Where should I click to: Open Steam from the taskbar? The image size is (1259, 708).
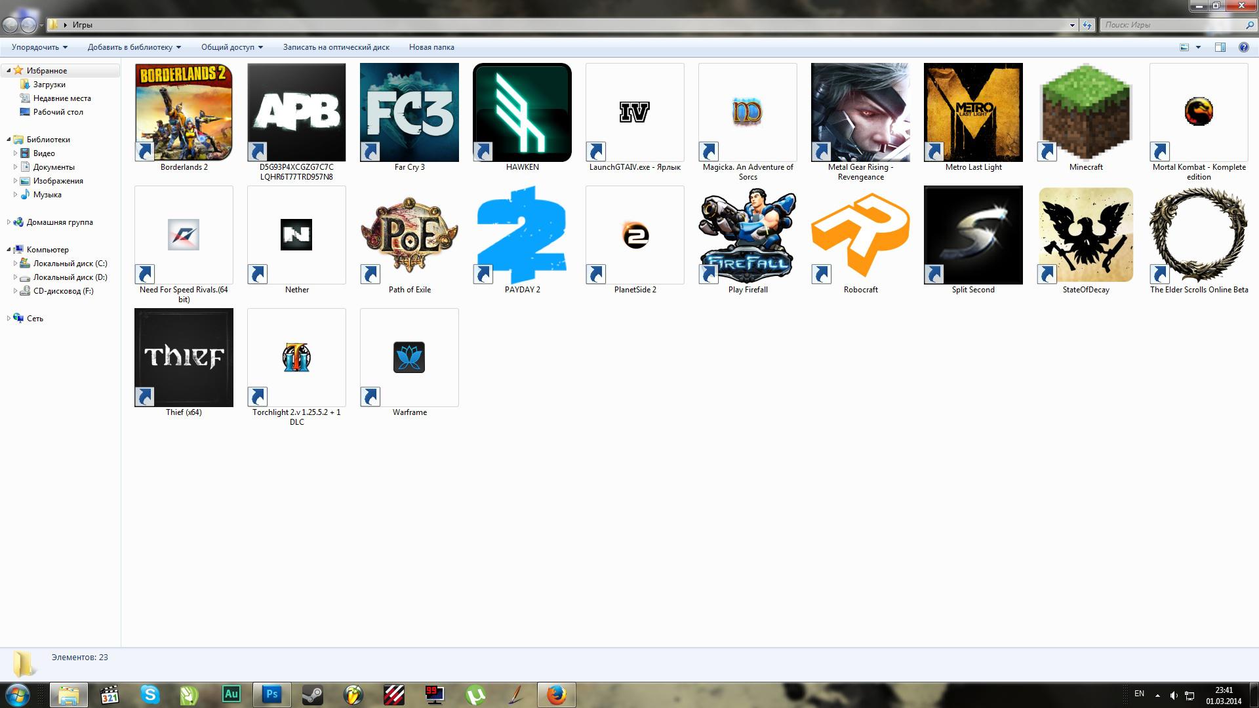pyautogui.click(x=312, y=694)
